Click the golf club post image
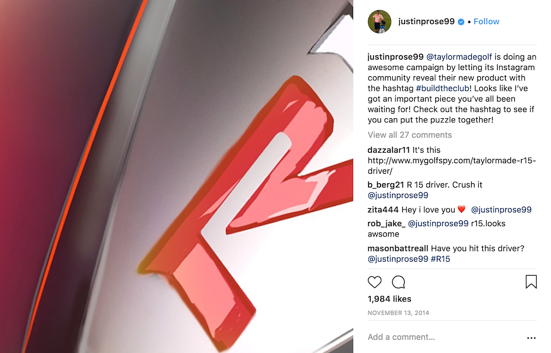The width and height of the screenshot is (551, 353). pos(176,177)
